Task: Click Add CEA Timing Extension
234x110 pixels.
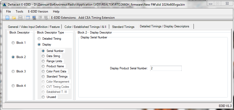Action: click(x=96, y=18)
